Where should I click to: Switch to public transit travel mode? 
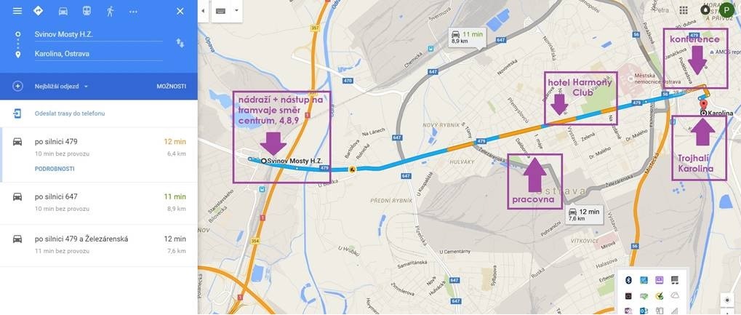tap(87, 11)
